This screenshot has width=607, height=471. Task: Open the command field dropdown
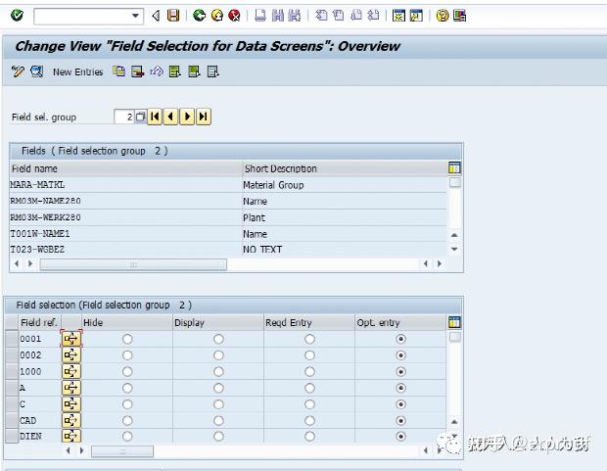click(x=135, y=16)
